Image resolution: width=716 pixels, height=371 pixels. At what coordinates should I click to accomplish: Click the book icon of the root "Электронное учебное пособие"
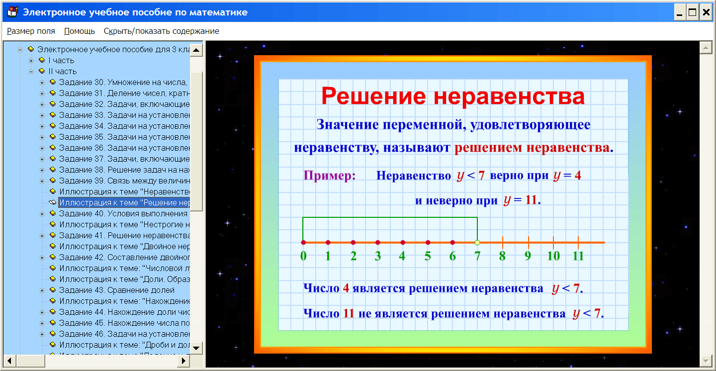click(30, 49)
